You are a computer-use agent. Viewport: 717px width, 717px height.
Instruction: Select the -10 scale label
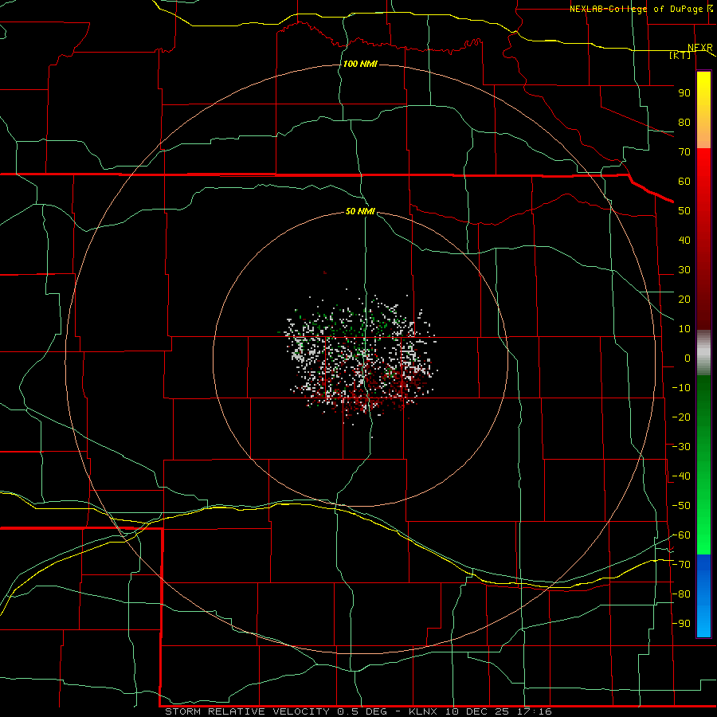click(681, 388)
